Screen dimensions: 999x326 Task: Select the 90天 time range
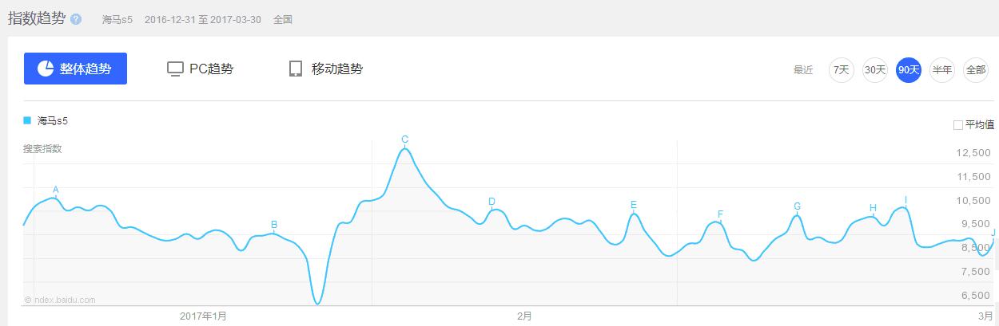[909, 70]
